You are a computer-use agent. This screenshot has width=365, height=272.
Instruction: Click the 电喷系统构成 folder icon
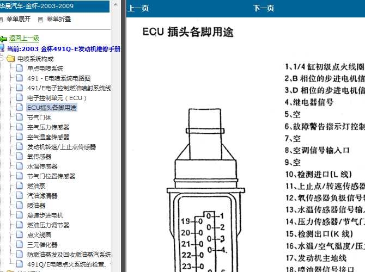tap(11, 58)
